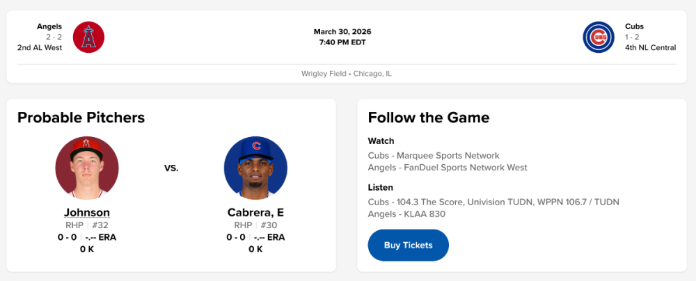Select the Angels team name in header
696x281 pixels.
[x=49, y=26]
